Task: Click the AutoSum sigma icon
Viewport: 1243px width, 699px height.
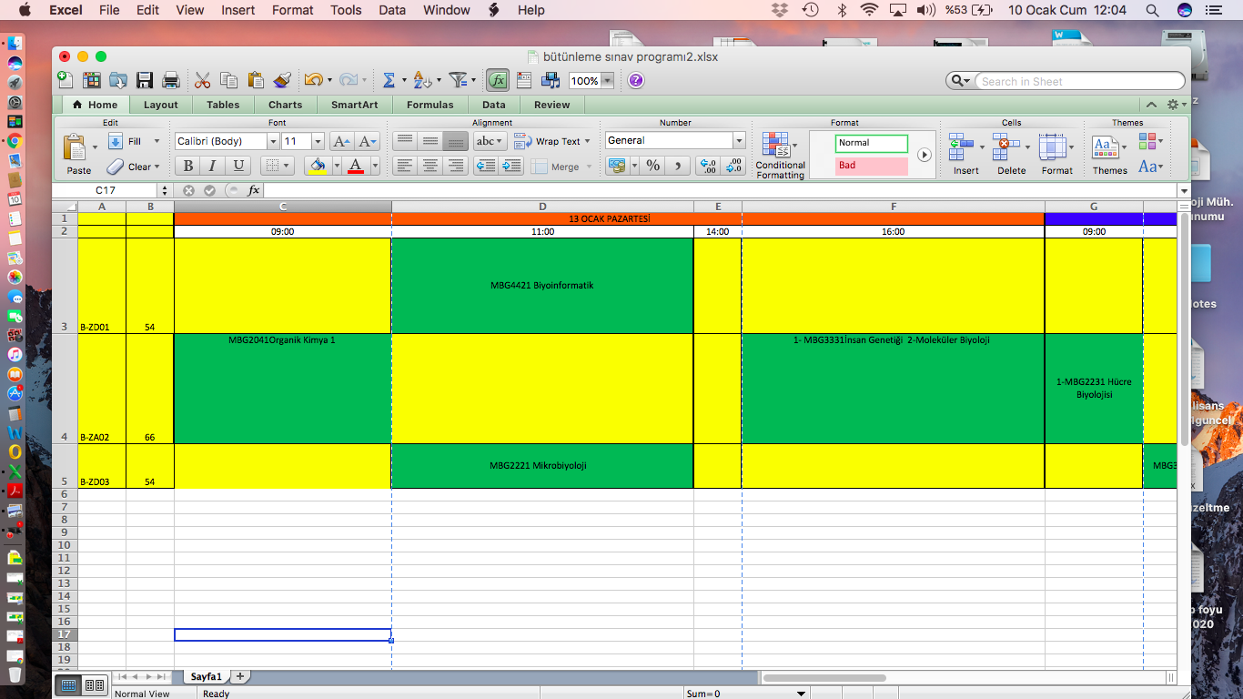Action: 389,80
